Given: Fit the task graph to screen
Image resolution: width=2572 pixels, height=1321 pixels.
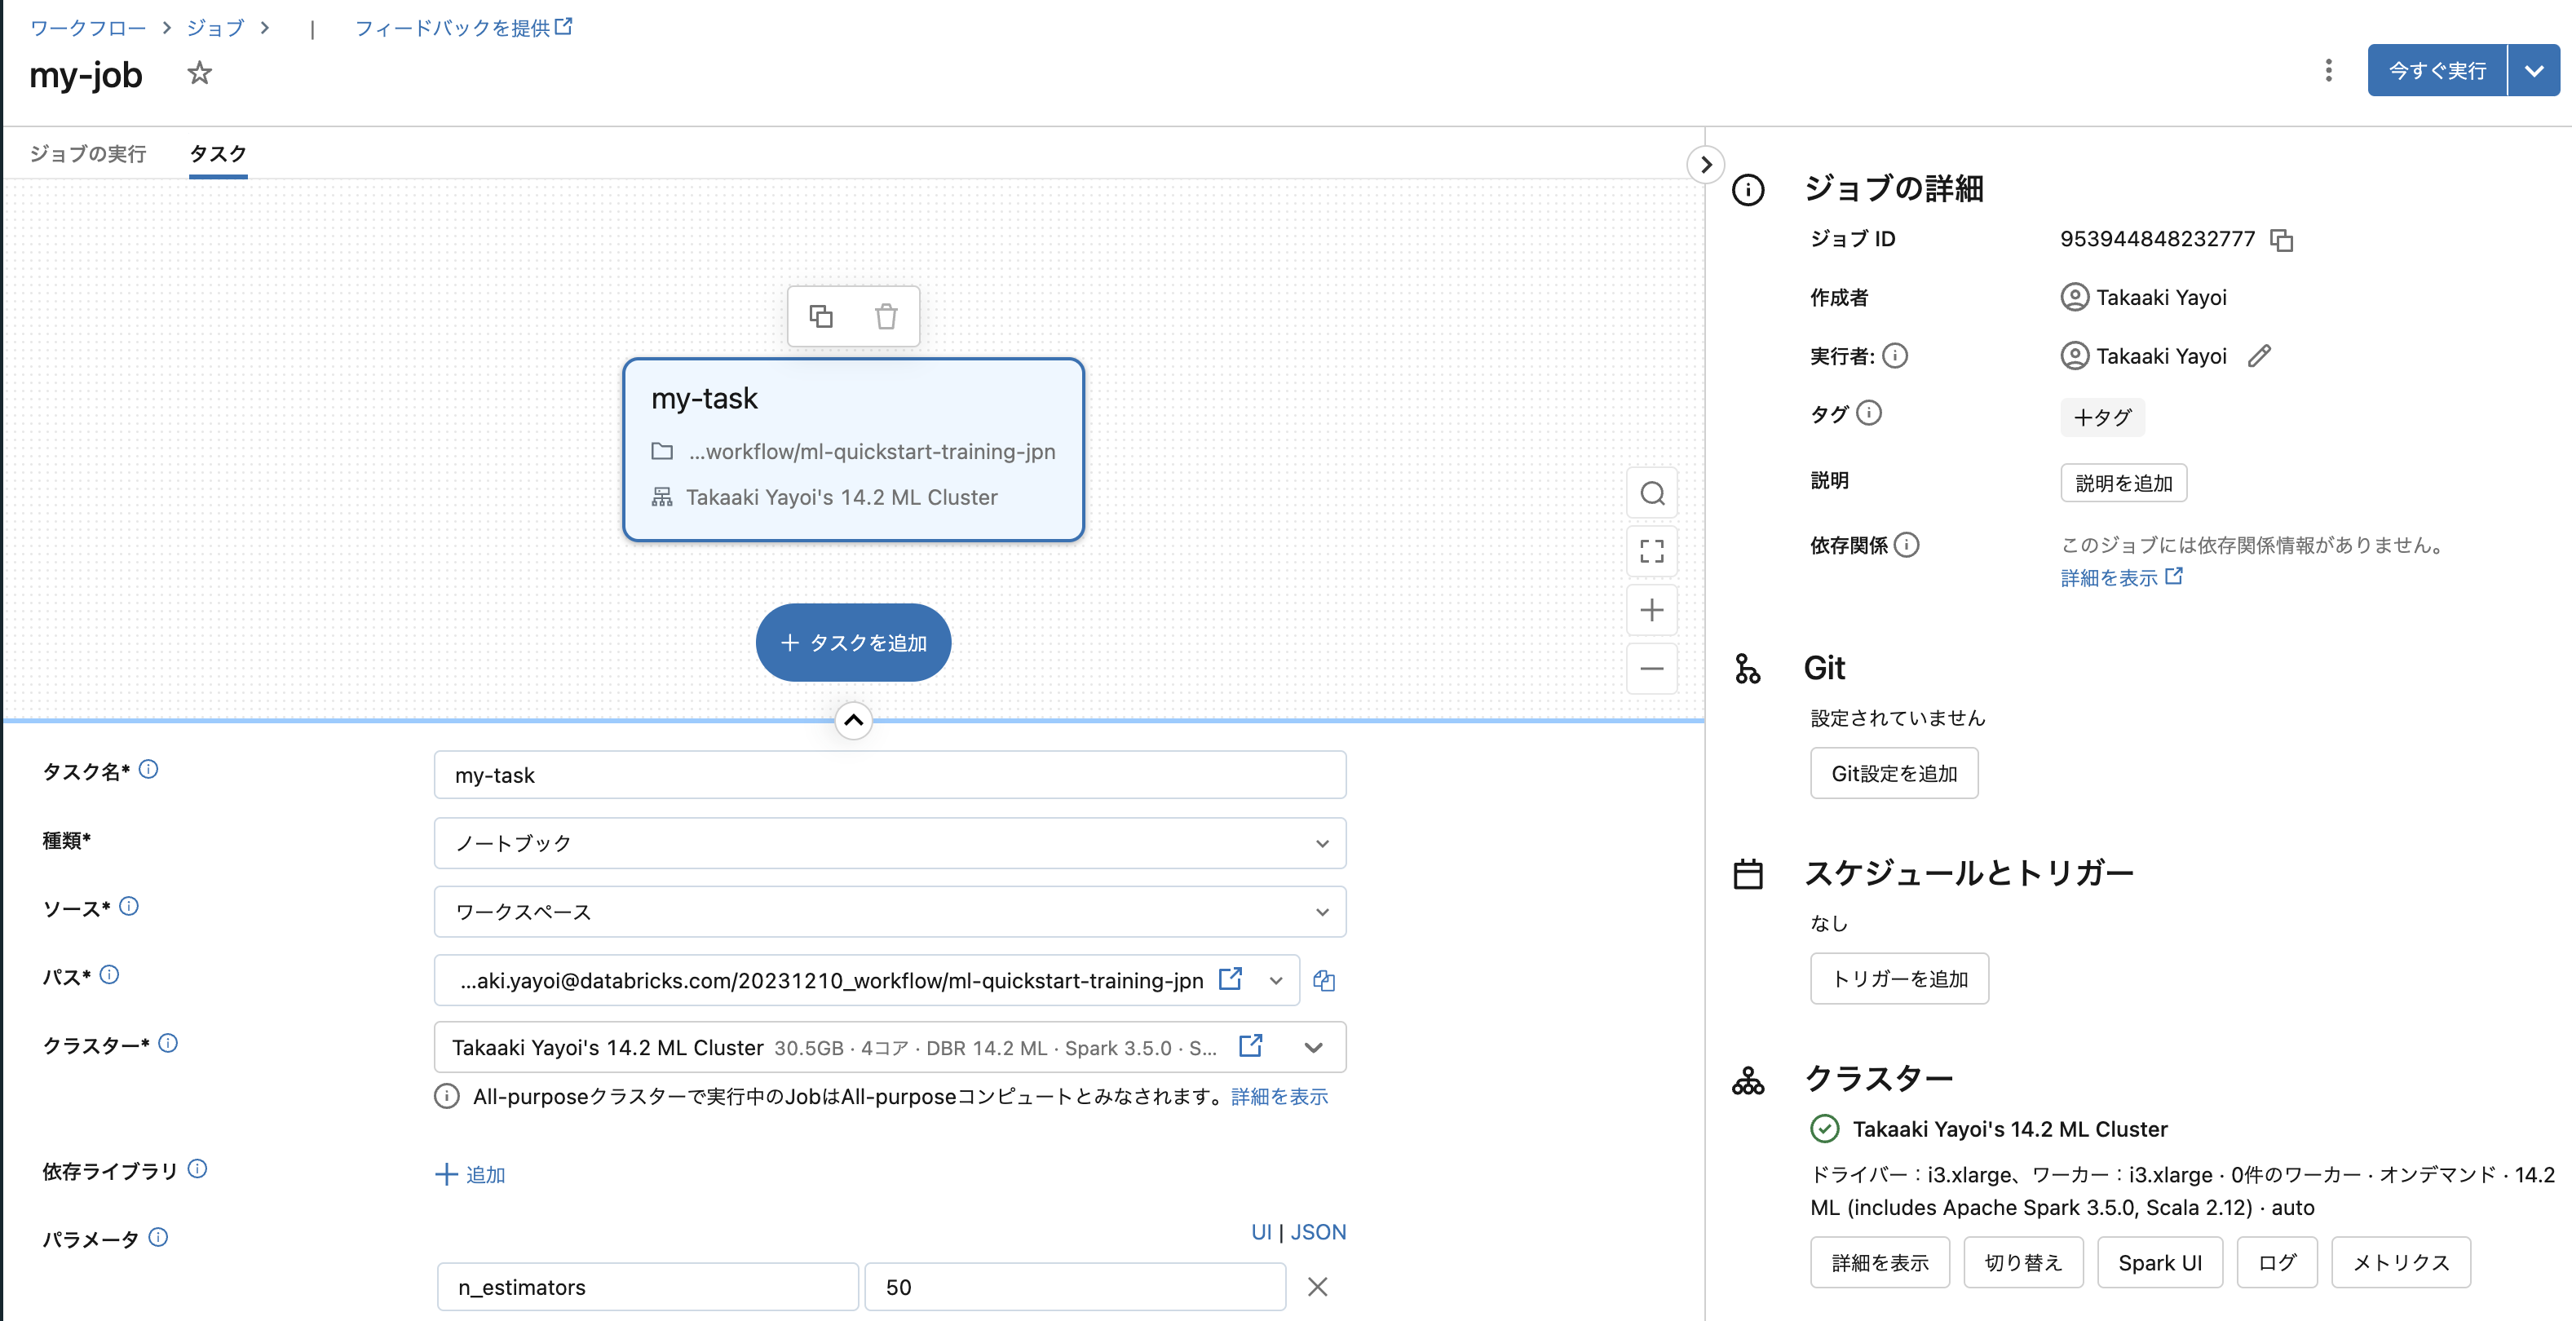Looking at the screenshot, I should point(1651,551).
